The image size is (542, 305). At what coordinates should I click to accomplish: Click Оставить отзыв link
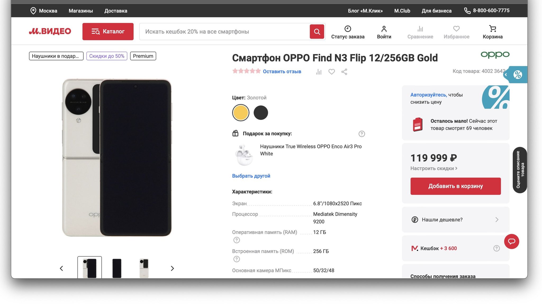click(282, 71)
